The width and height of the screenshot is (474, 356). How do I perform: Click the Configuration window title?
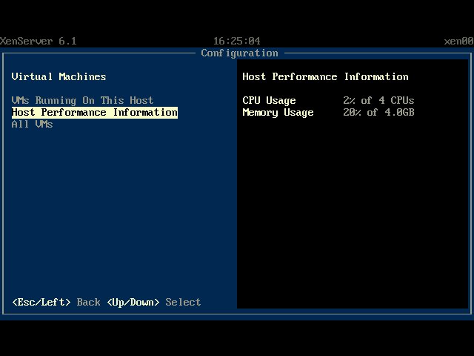point(239,53)
